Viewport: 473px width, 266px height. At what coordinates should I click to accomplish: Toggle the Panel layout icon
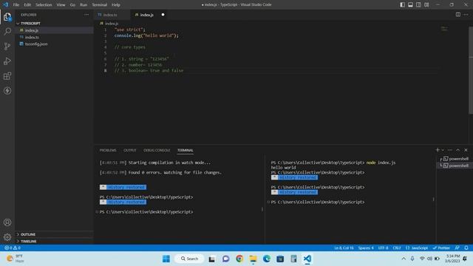click(x=411, y=4)
